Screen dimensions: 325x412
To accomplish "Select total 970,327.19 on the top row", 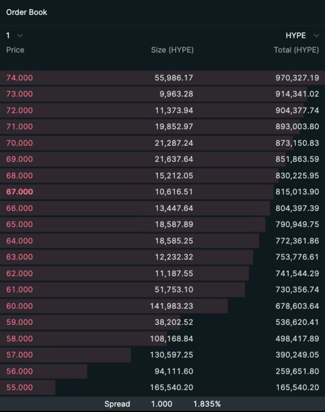I will click(x=297, y=78).
